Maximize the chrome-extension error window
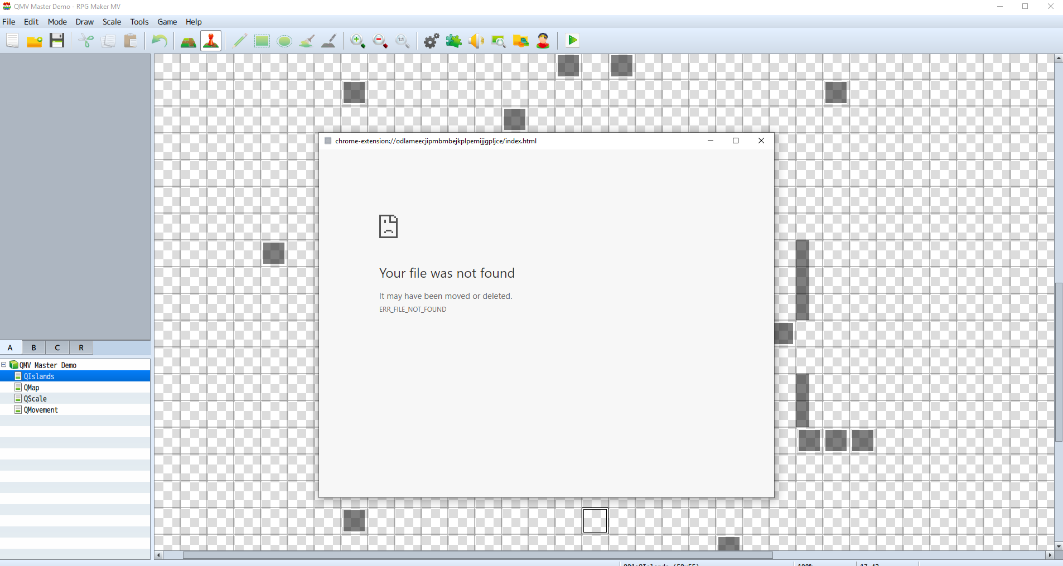 coord(736,141)
